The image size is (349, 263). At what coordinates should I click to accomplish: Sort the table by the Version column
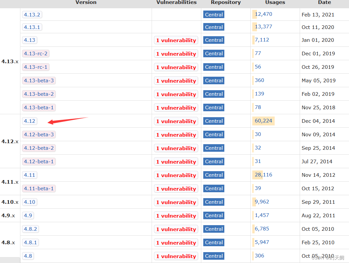(86, 3)
